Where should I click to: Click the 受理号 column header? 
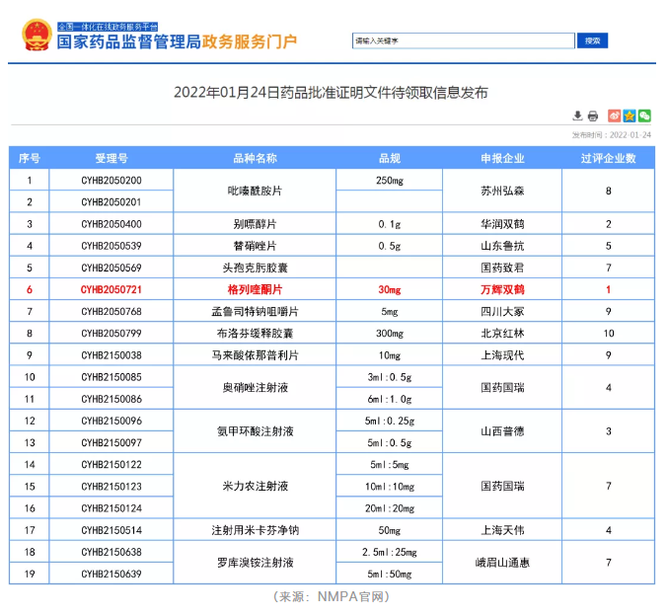pyautogui.click(x=111, y=159)
